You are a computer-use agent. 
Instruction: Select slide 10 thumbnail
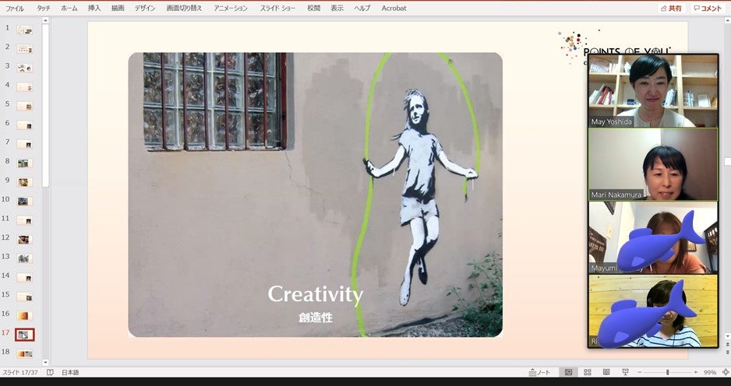tap(25, 201)
